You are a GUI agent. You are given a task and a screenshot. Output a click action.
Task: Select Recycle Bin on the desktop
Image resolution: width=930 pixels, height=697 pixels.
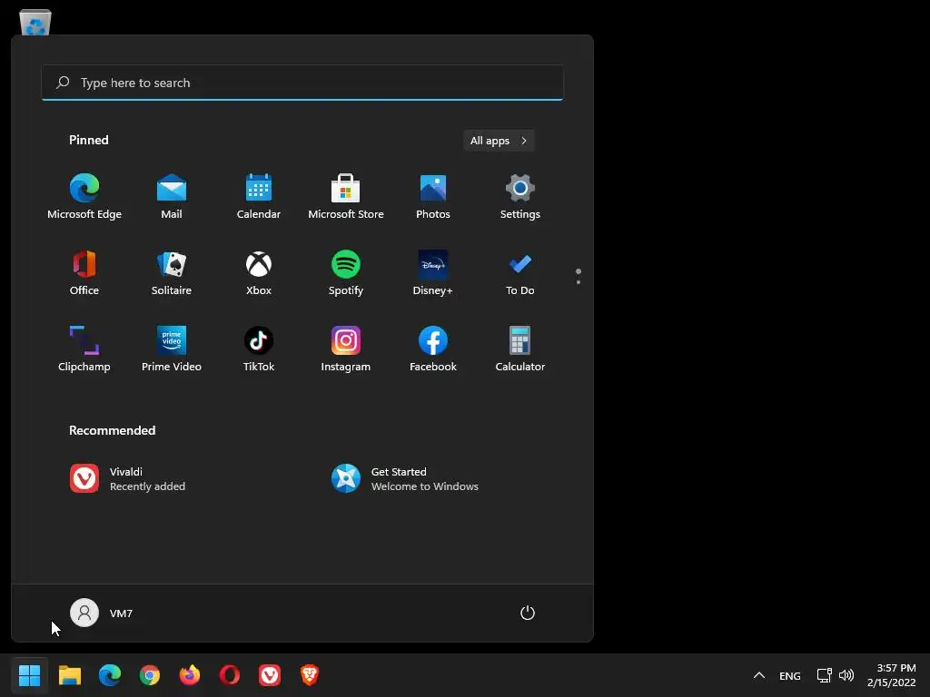(35, 22)
